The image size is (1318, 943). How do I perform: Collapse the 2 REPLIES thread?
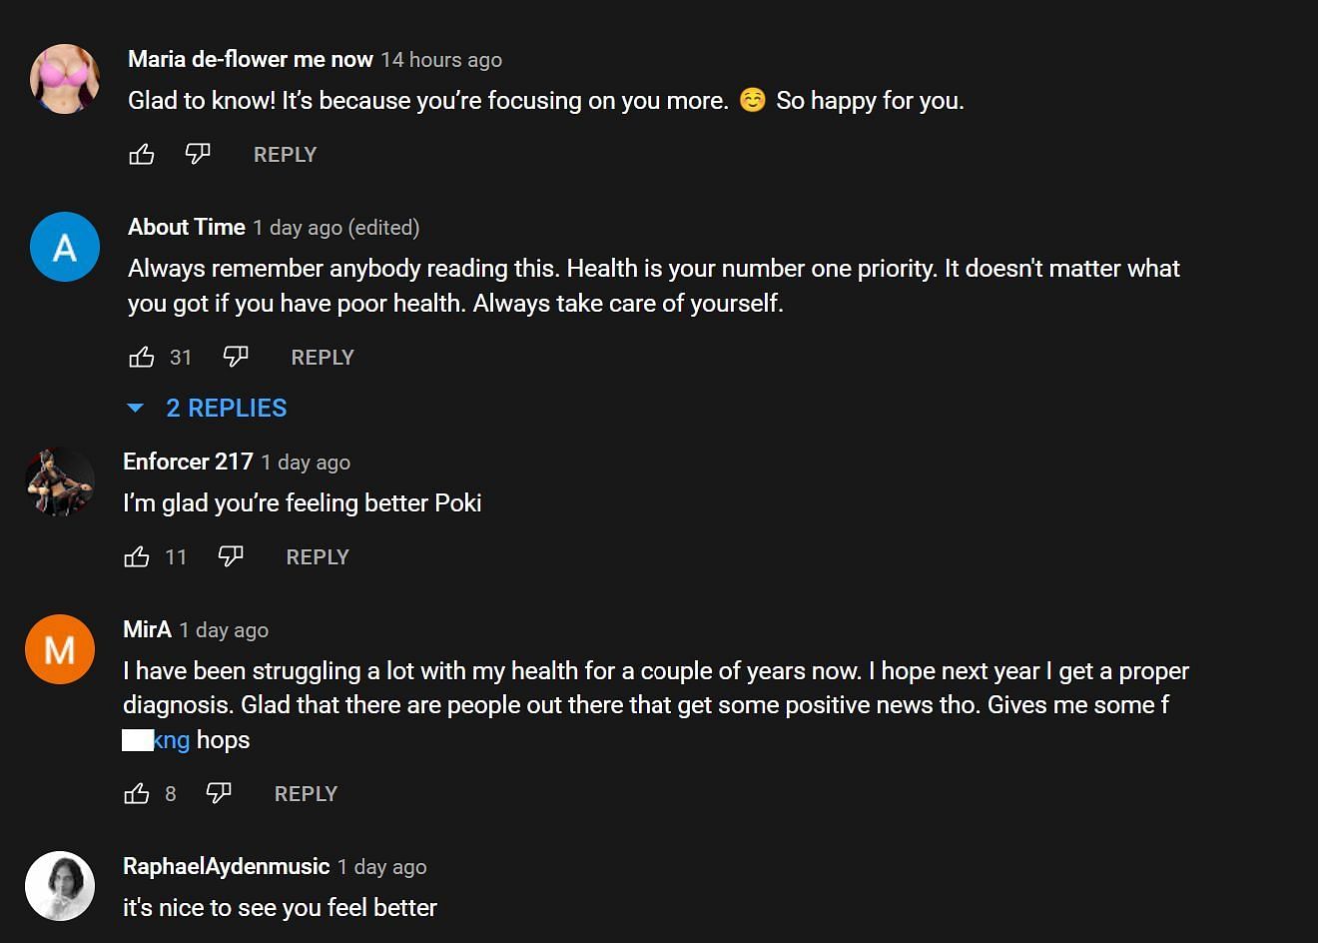(x=208, y=409)
